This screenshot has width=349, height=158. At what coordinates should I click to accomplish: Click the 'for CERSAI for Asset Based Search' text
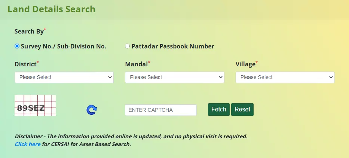[x=86, y=144]
